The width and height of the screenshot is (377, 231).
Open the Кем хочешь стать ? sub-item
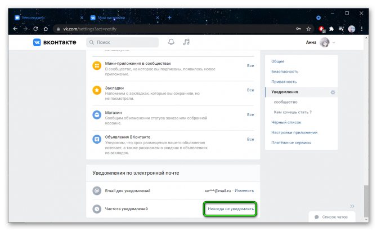293,112
